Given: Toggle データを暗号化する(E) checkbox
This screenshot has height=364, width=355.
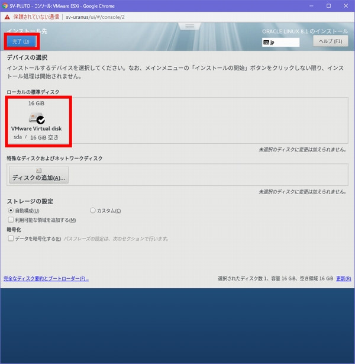Looking at the screenshot, I should pyautogui.click(x=11, y=239).
